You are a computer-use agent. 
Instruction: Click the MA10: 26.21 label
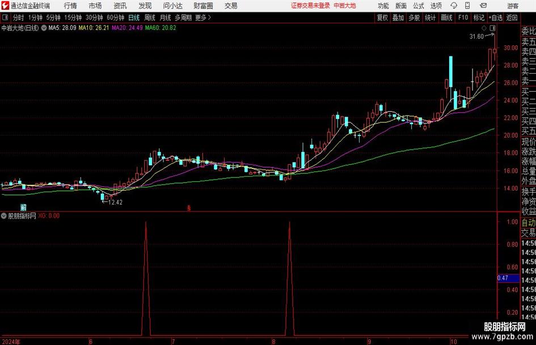pyautogui.click(x=94, y=28)
